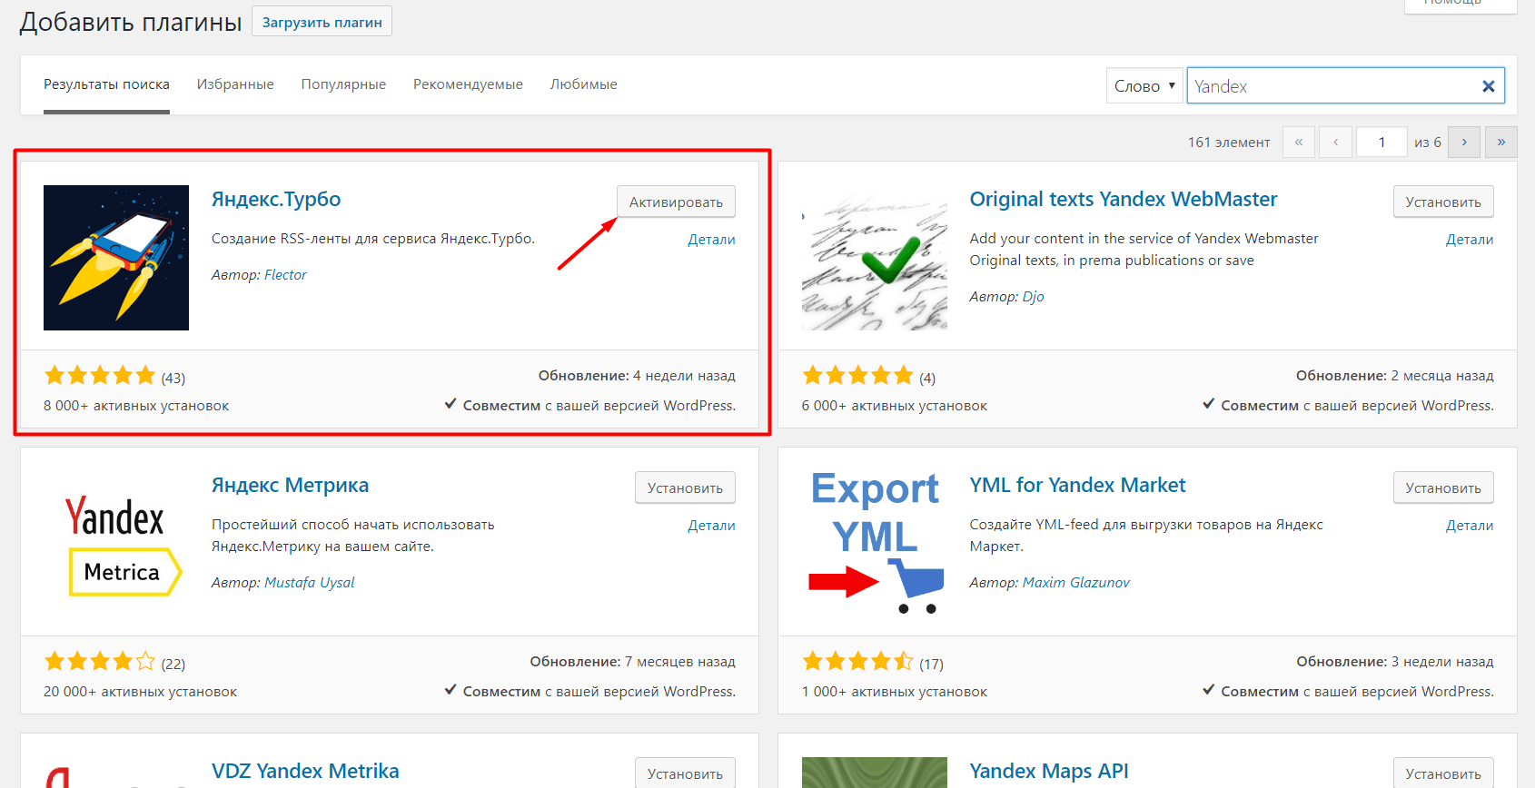Image resolution: width=1535 pixels, height=788 pixels.
Task: Open the Яндекс Метрика plugin title
Action: (290, 485)
